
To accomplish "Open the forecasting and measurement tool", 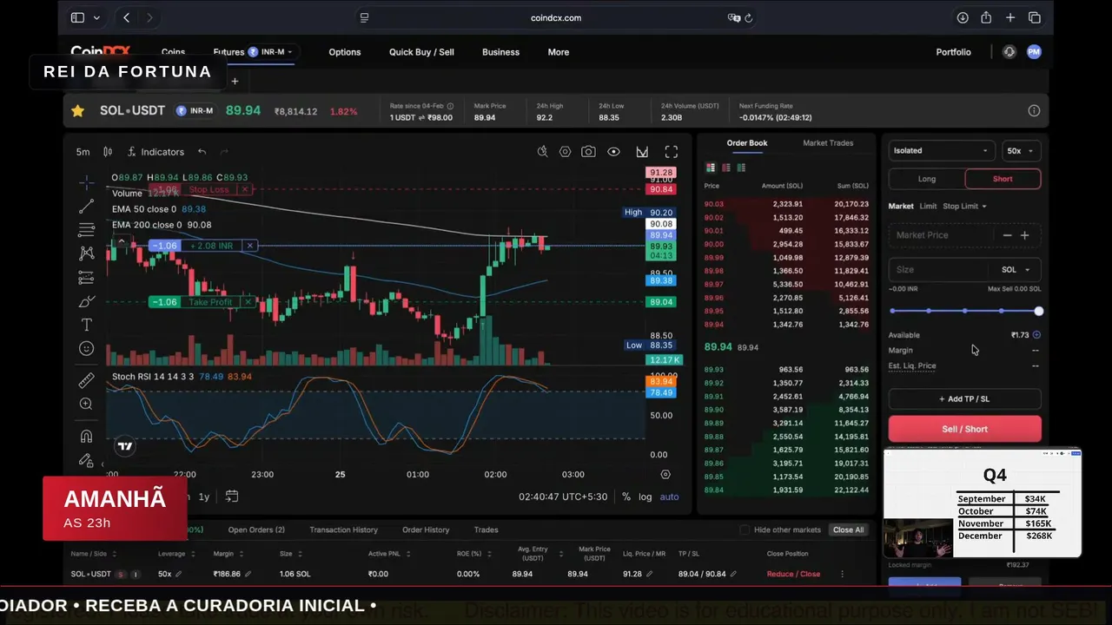I will [x=87, y=278].
